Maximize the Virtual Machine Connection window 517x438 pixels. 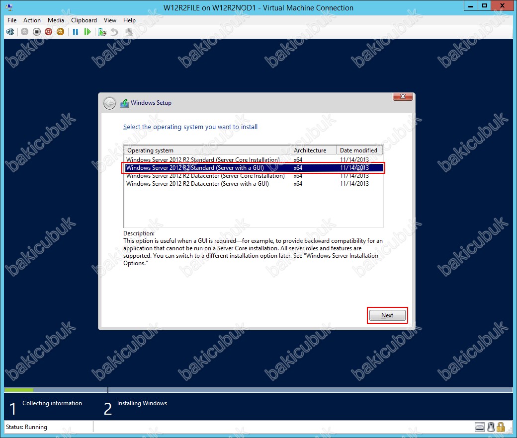click(x=484, y=6)
